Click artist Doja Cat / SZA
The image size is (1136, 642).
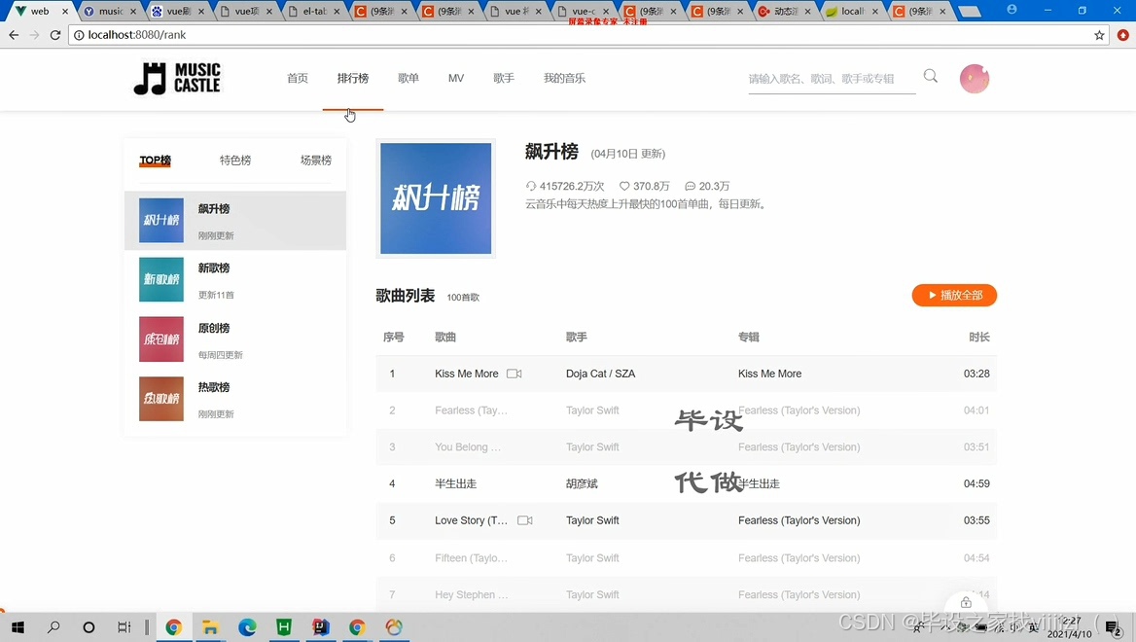601,374
